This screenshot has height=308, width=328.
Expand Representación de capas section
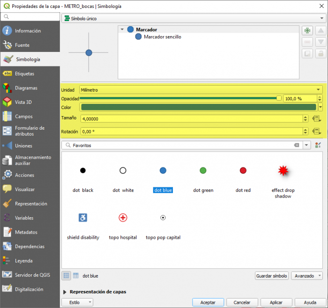pos(65,292)
